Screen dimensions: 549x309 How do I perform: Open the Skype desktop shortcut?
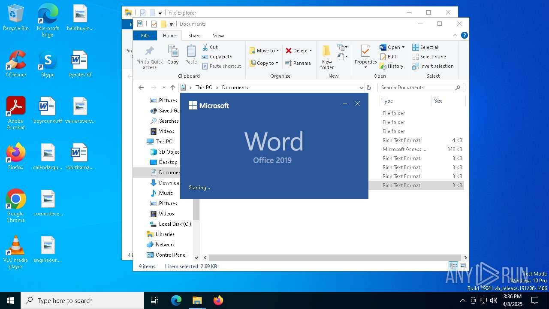tap(48, 64)
